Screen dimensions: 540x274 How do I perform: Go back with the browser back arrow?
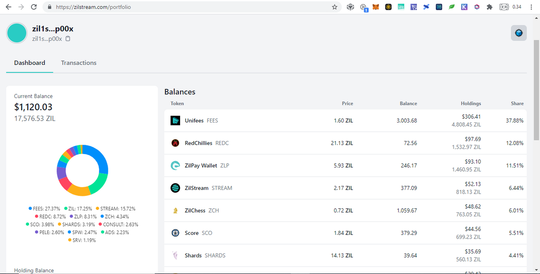coord(8,7)
